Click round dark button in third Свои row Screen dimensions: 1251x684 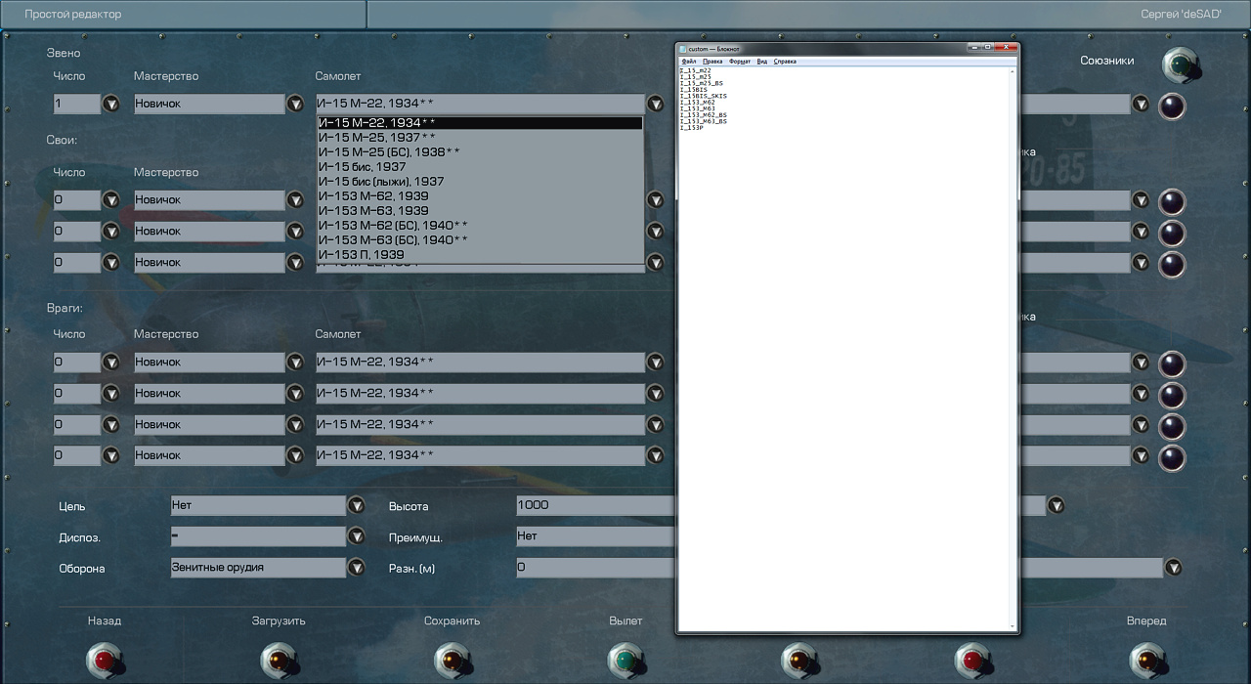click(1171, 264)
